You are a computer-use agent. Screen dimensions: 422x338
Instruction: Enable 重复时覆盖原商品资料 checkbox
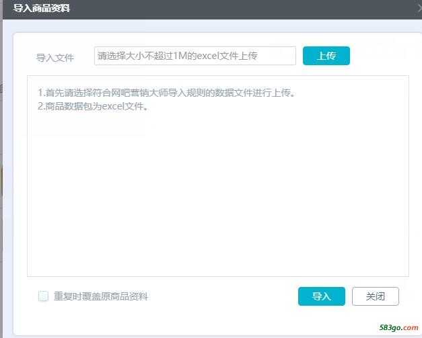coord(43,296)
